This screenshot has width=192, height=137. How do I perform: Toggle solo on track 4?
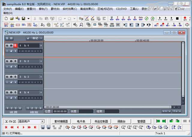(7, 92)
